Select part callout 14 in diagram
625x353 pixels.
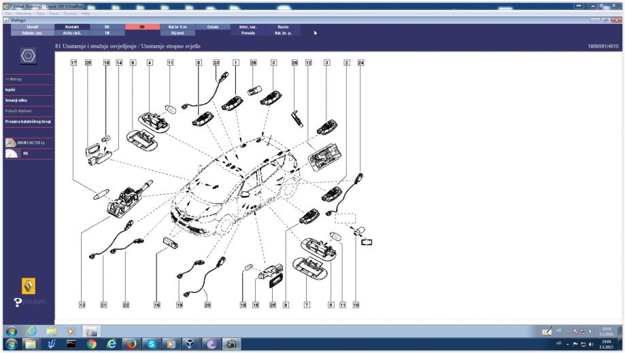(x=119, y=63)
